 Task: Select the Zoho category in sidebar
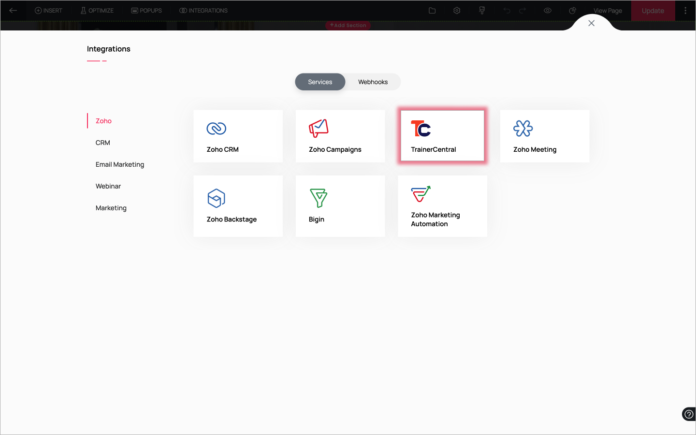tap(103, 121)
